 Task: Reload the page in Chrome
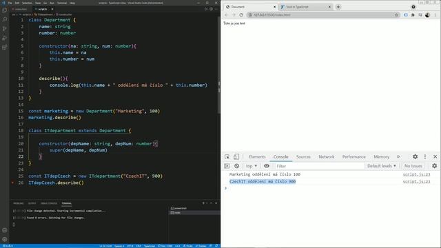click(x=241, y=15)
